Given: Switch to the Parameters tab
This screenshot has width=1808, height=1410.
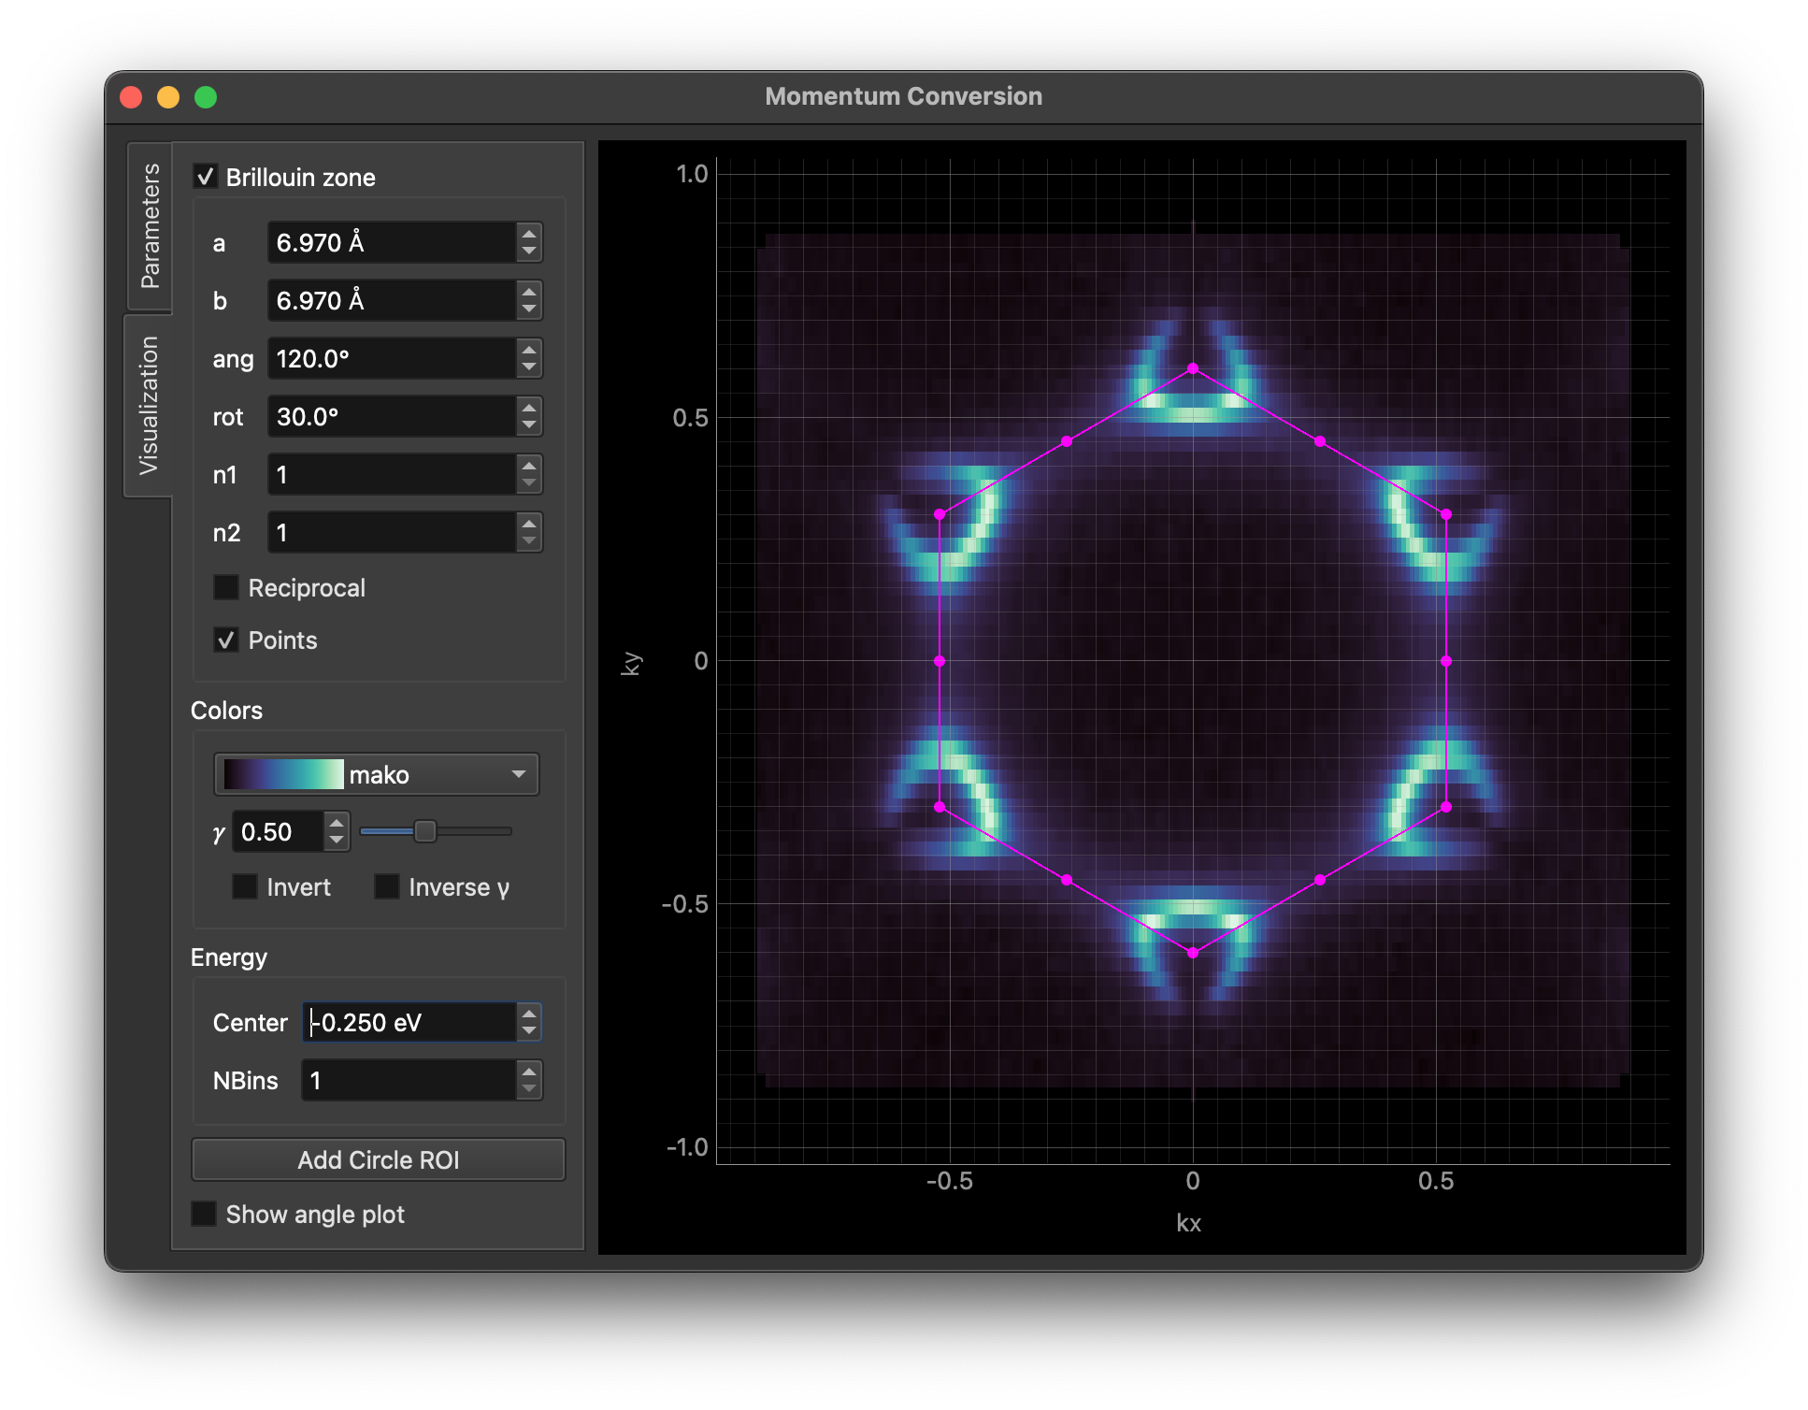Looking at the screenshot, I should (150, 225).
